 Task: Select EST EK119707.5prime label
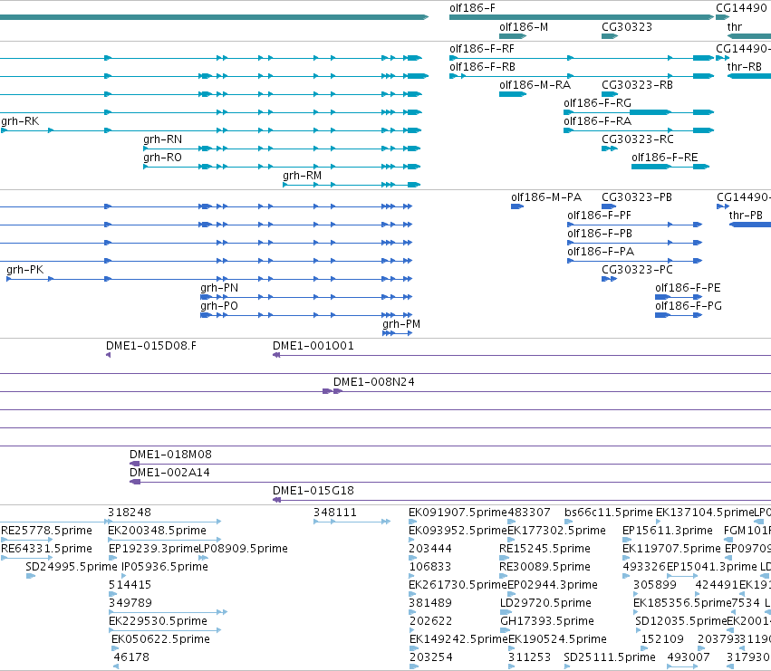[671, 550]
